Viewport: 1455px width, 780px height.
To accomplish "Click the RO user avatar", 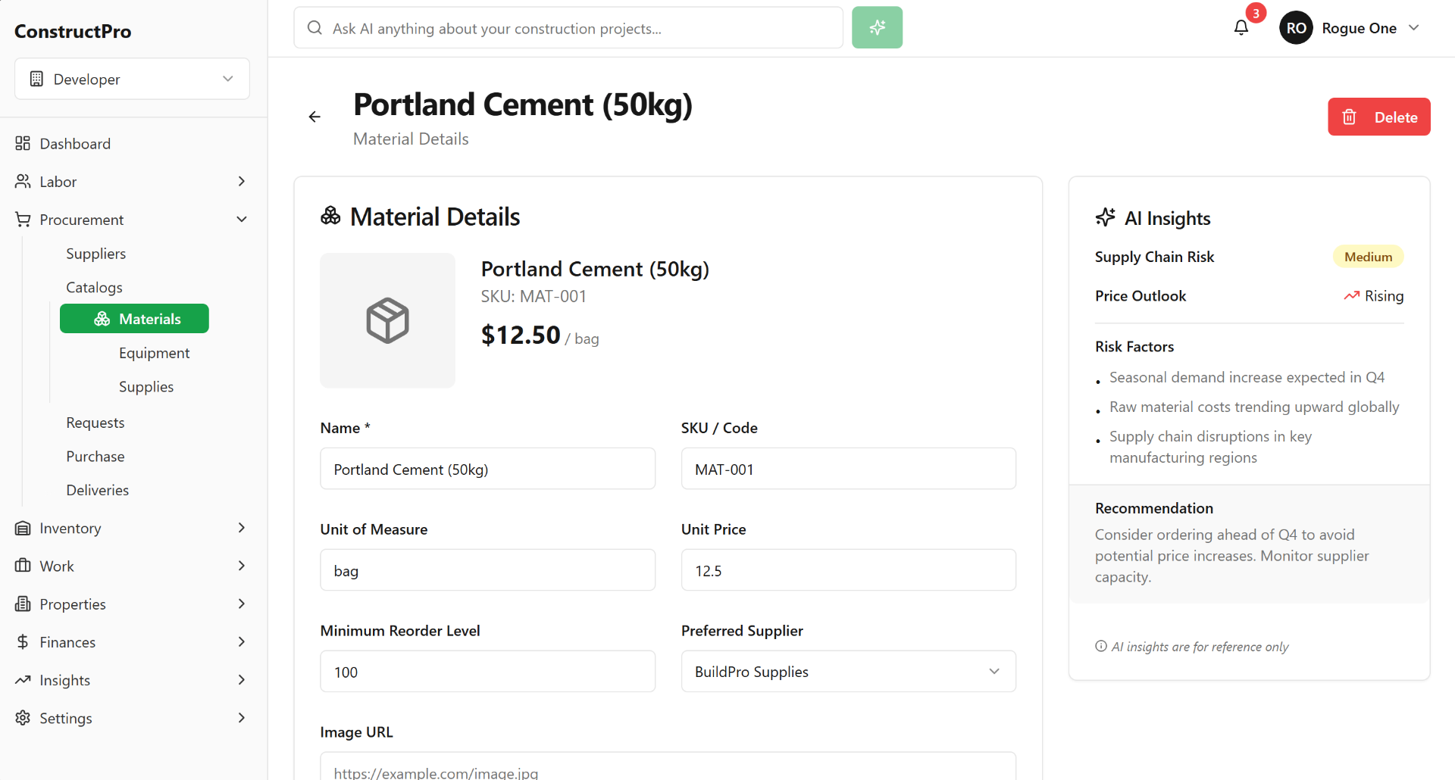I will tap(1296, 28).
